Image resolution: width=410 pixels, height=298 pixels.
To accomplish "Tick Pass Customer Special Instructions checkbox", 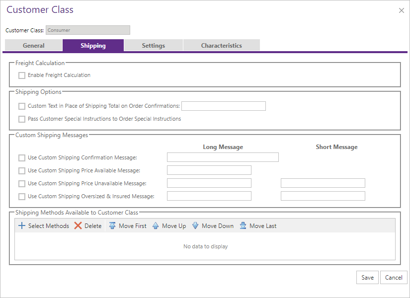I will (x=22, y=119).
